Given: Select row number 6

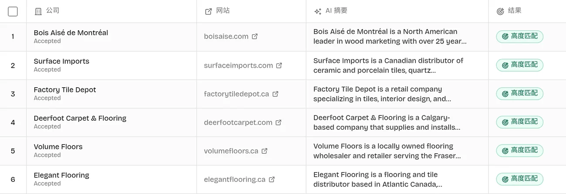Looking at the screenshot, I should [13, 179].
